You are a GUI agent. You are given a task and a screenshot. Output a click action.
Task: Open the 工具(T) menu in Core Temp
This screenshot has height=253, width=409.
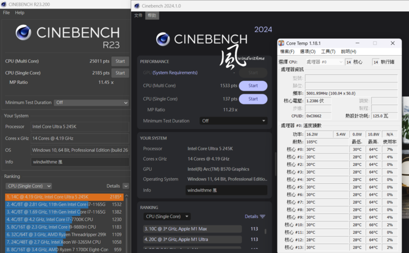coord(328,52)
